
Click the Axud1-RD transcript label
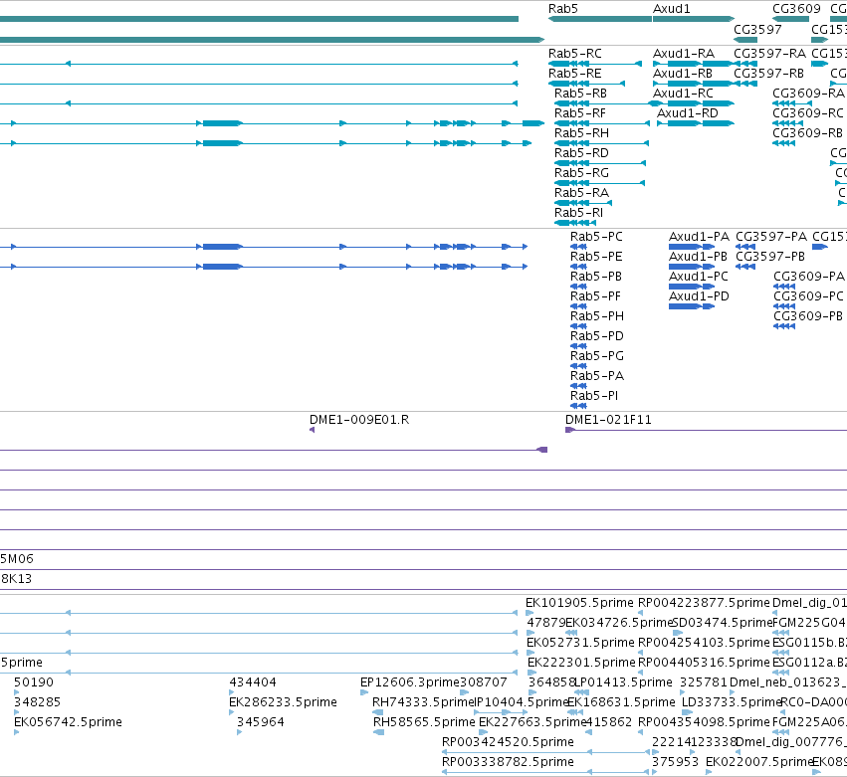coord(688,113)
